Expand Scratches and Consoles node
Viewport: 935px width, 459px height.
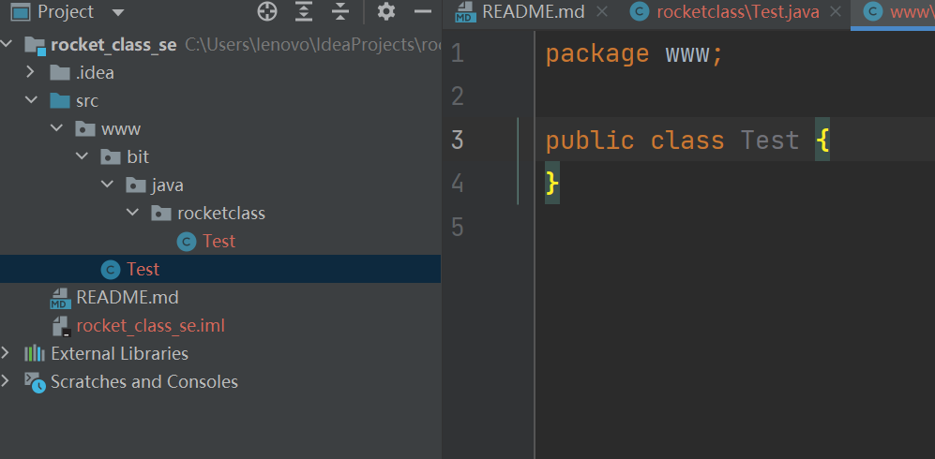pos(5,381)
